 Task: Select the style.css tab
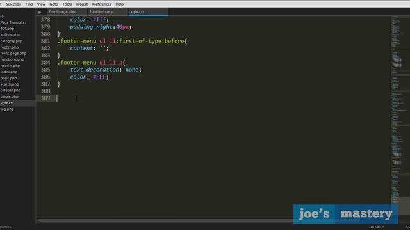(149, 11)
